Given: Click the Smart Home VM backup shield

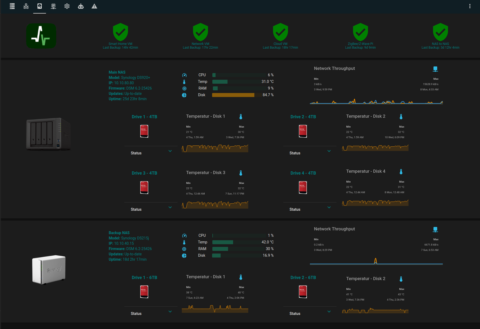Looking at the screenshot, I should pyautogui.click(x=120, y=32).
